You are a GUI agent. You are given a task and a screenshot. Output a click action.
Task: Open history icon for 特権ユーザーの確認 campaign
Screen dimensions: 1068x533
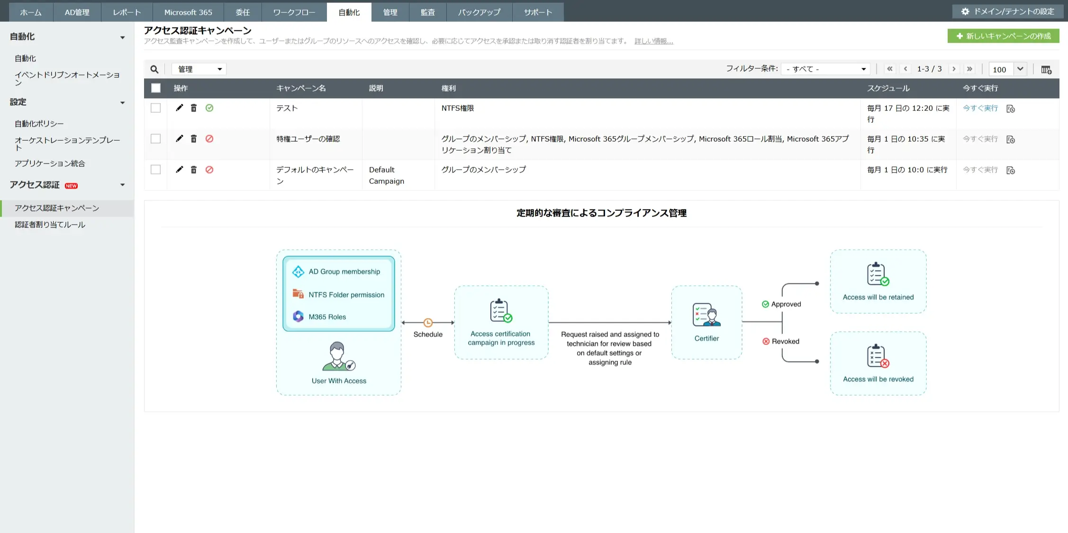tap(1011, 140)
